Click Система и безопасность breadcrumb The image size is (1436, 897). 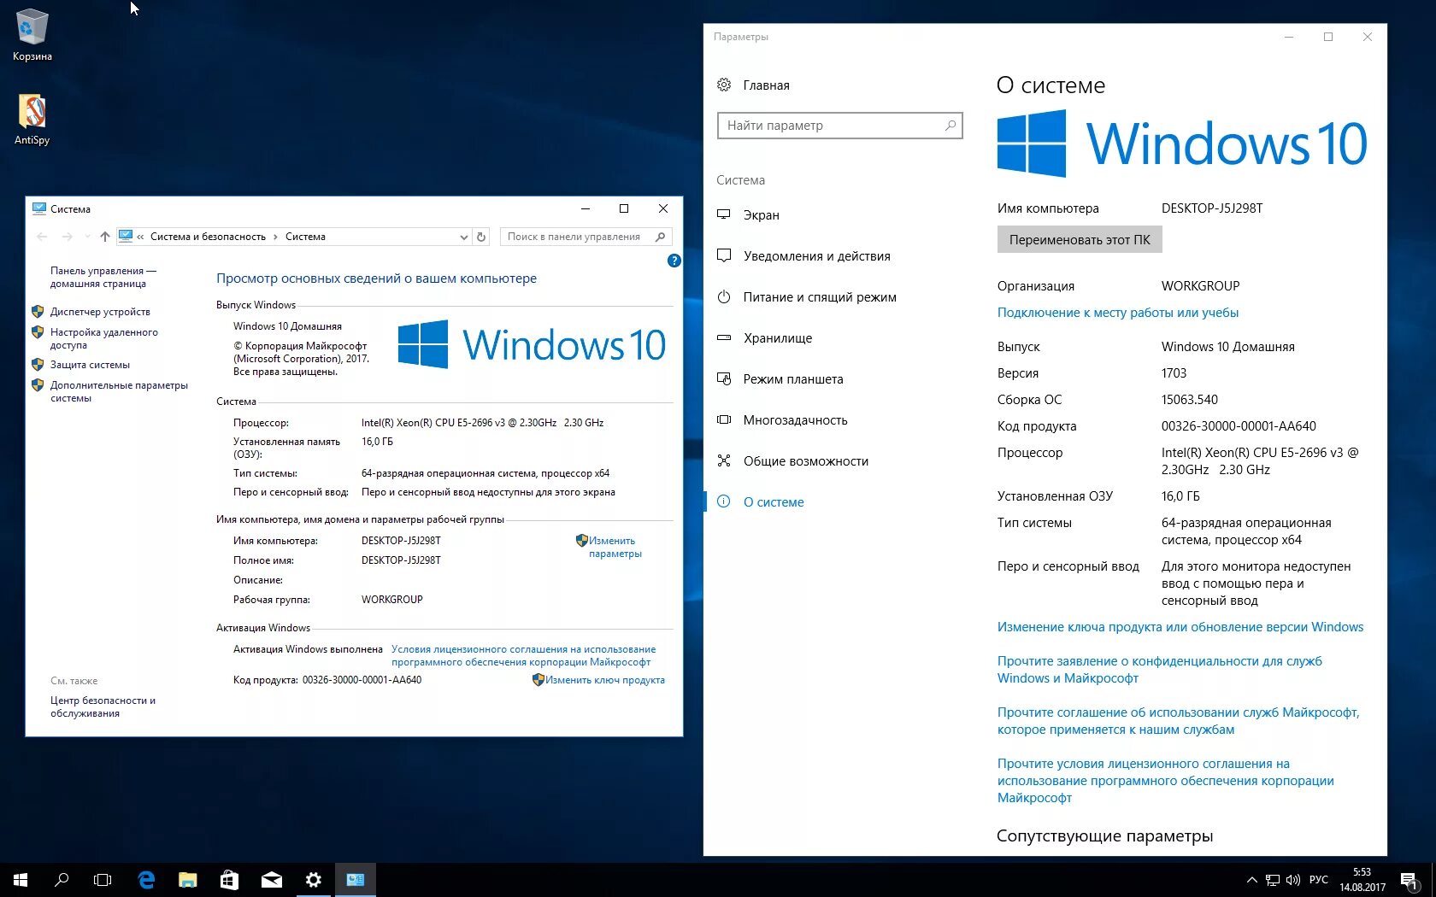208,237
